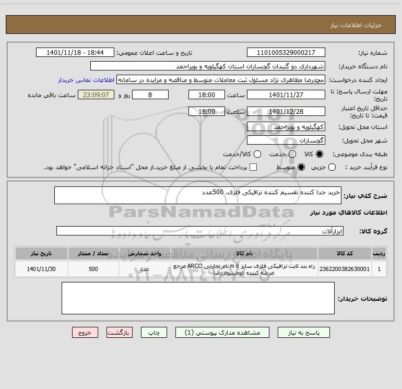Click item code cell 2362200382630001
Screen dimensions: 402x389
pyautogui.click(x=345, y=269)
